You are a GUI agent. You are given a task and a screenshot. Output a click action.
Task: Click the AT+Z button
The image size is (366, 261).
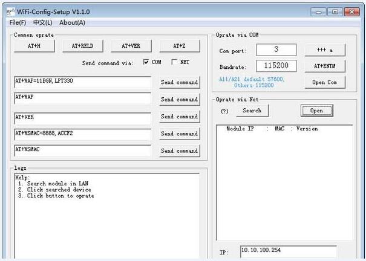click(x=180, y=46)
